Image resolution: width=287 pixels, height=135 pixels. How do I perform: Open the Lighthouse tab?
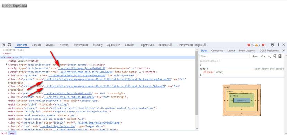coord(147,45)
